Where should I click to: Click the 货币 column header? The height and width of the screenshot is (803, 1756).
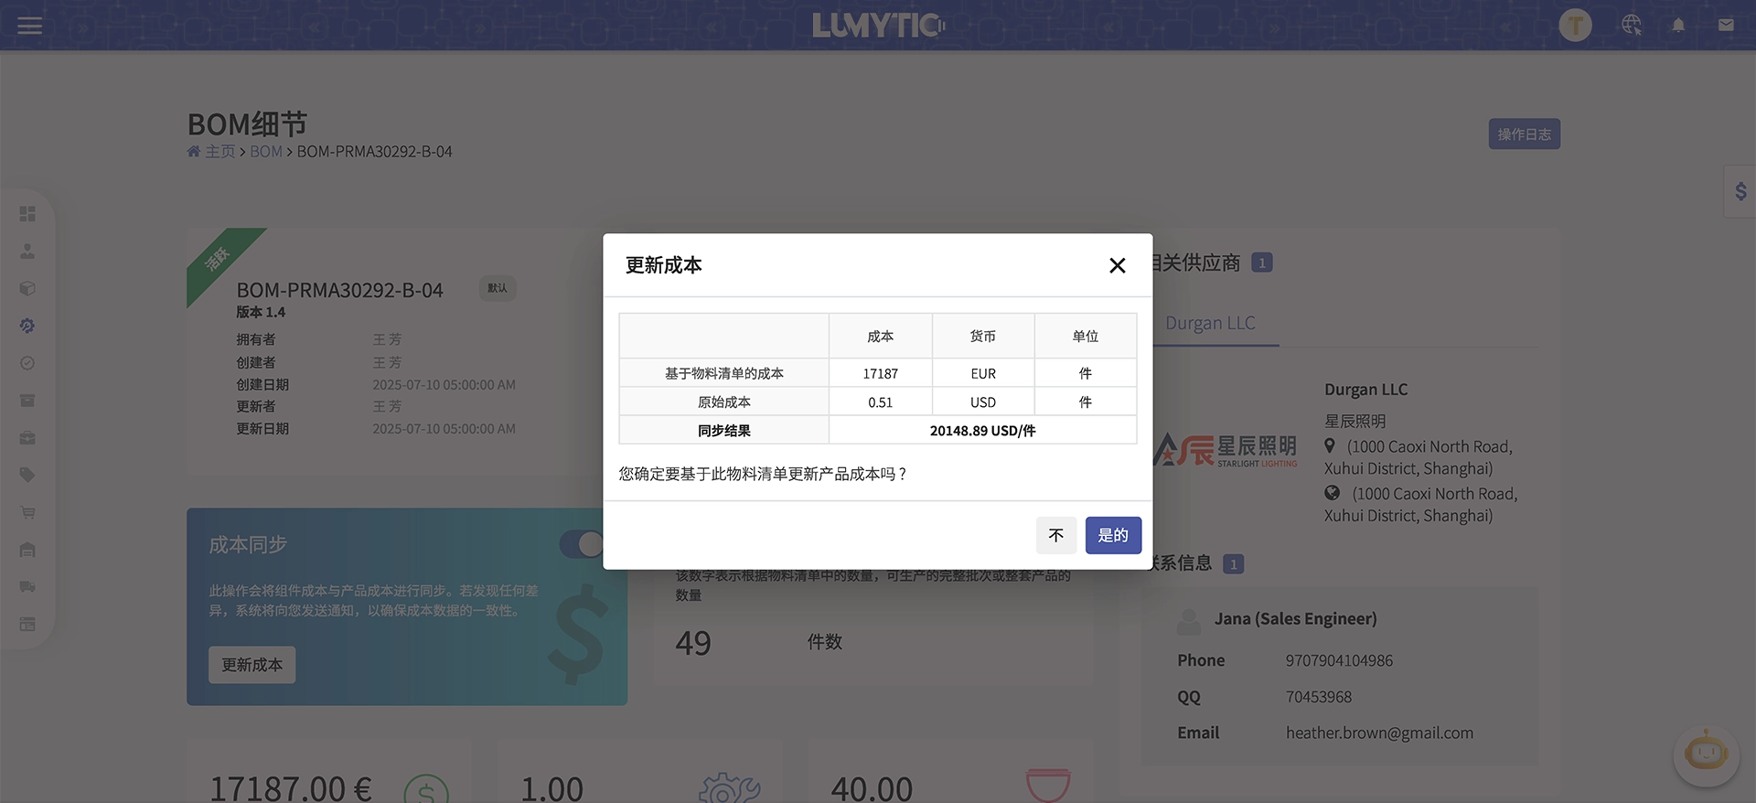tap(983, 337)
